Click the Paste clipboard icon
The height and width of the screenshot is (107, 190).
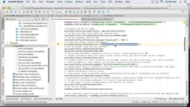tap(31, 12)
